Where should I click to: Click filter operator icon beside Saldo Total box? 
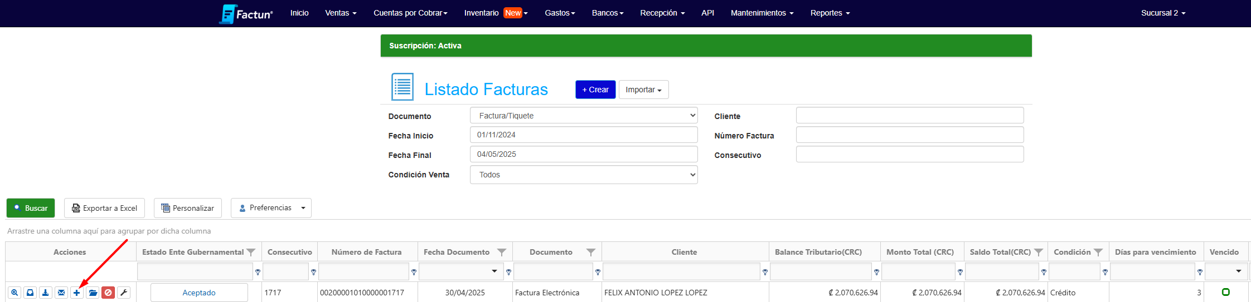pyautogui.click(x=1044, y=272)
